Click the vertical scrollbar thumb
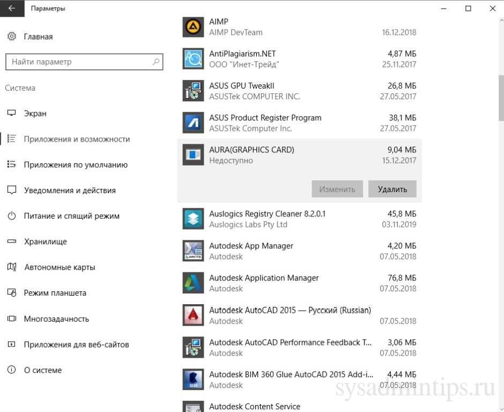 point(501,98)
